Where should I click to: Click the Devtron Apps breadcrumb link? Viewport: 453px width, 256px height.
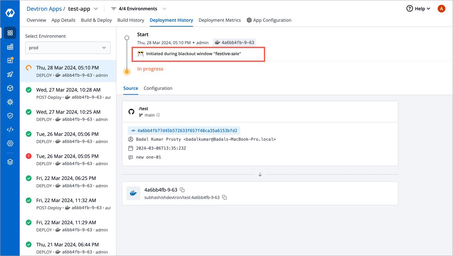(x=44, y=8)
